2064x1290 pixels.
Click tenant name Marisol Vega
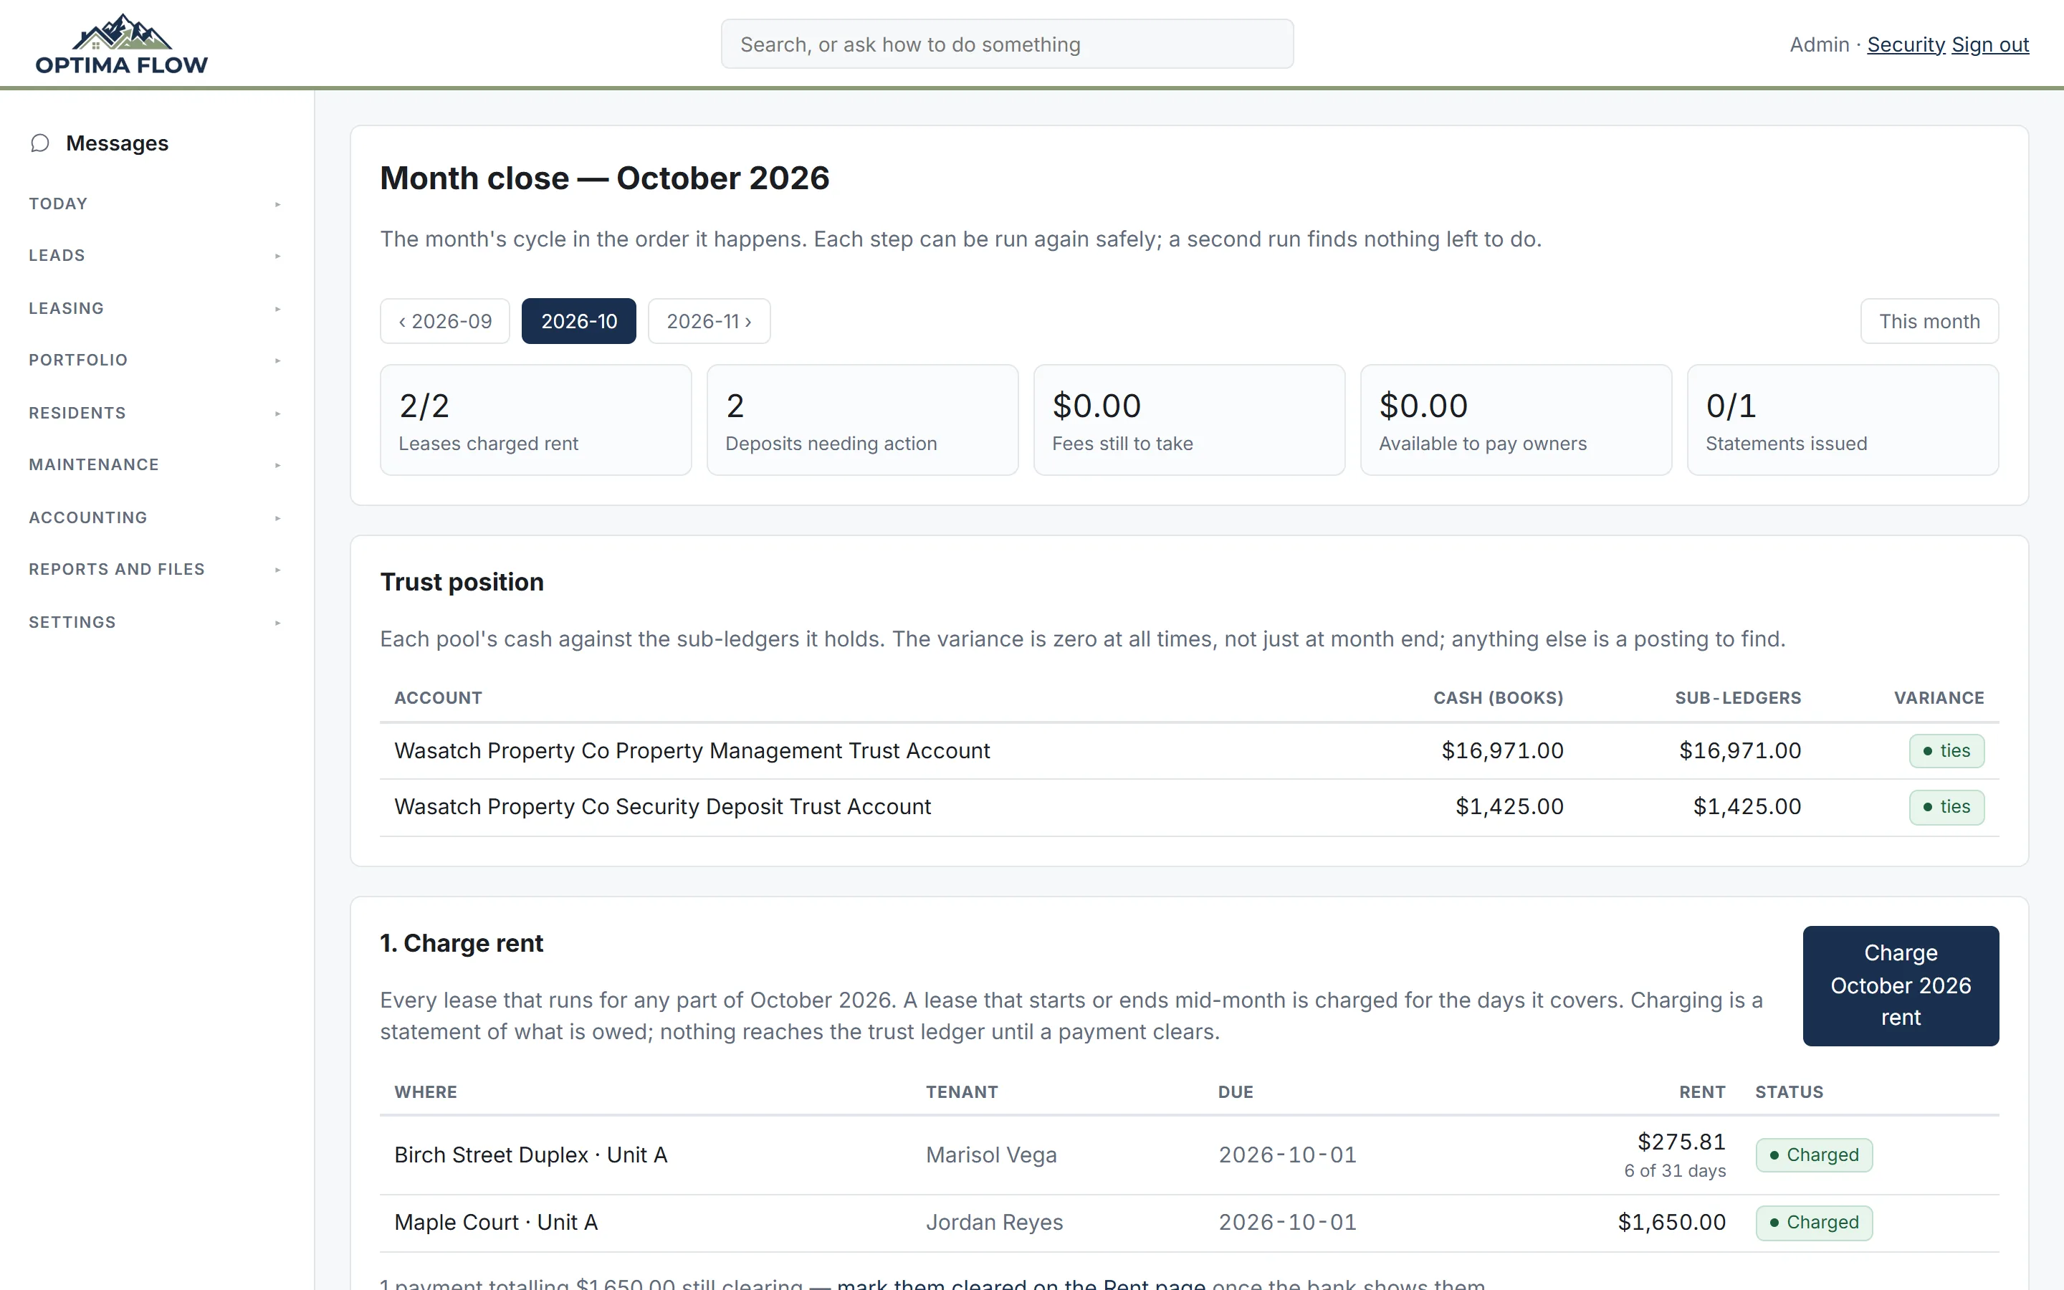(x=991, y=1155)
